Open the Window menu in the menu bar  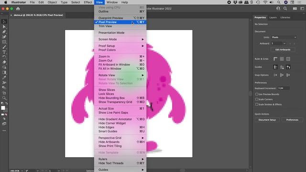point(112,2)
